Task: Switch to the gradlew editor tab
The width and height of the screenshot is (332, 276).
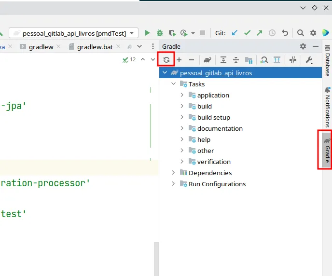Action: [41, 47]
